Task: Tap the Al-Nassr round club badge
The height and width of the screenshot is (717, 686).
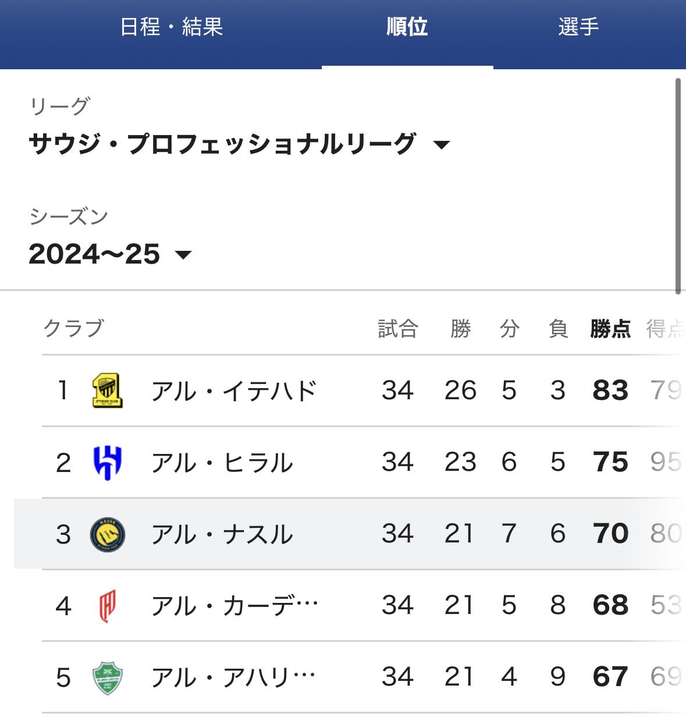Action: (x=108, y=534)
